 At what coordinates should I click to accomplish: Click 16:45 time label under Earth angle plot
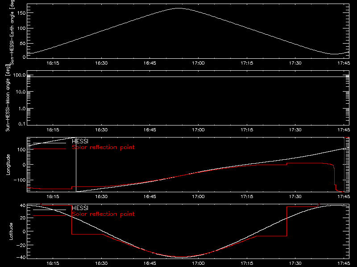click(x=150, y=63)
